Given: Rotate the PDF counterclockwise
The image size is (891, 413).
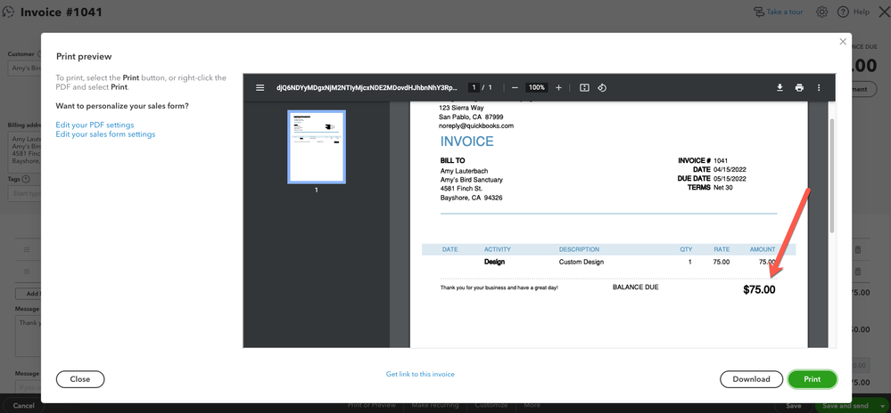Looking at the screenshot, I should (602, 87).
